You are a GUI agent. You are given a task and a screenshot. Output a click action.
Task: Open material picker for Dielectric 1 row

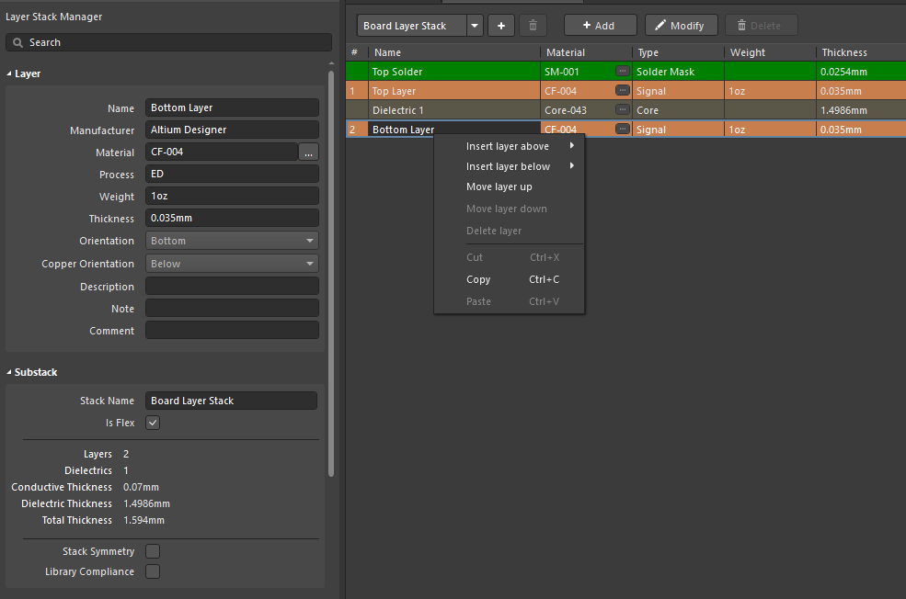(x=623, y=110)
